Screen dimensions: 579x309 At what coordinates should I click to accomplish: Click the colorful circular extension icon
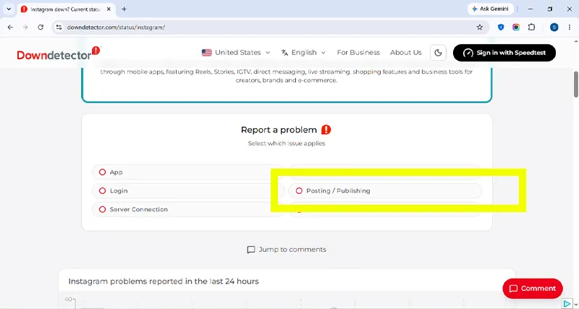pos(516,27)
